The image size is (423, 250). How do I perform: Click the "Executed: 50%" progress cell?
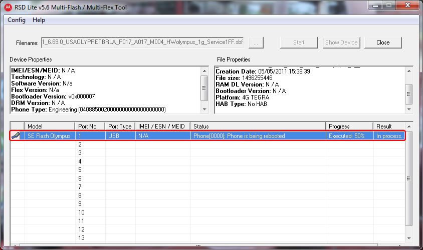pyautogui.click(x=349, y=136)
